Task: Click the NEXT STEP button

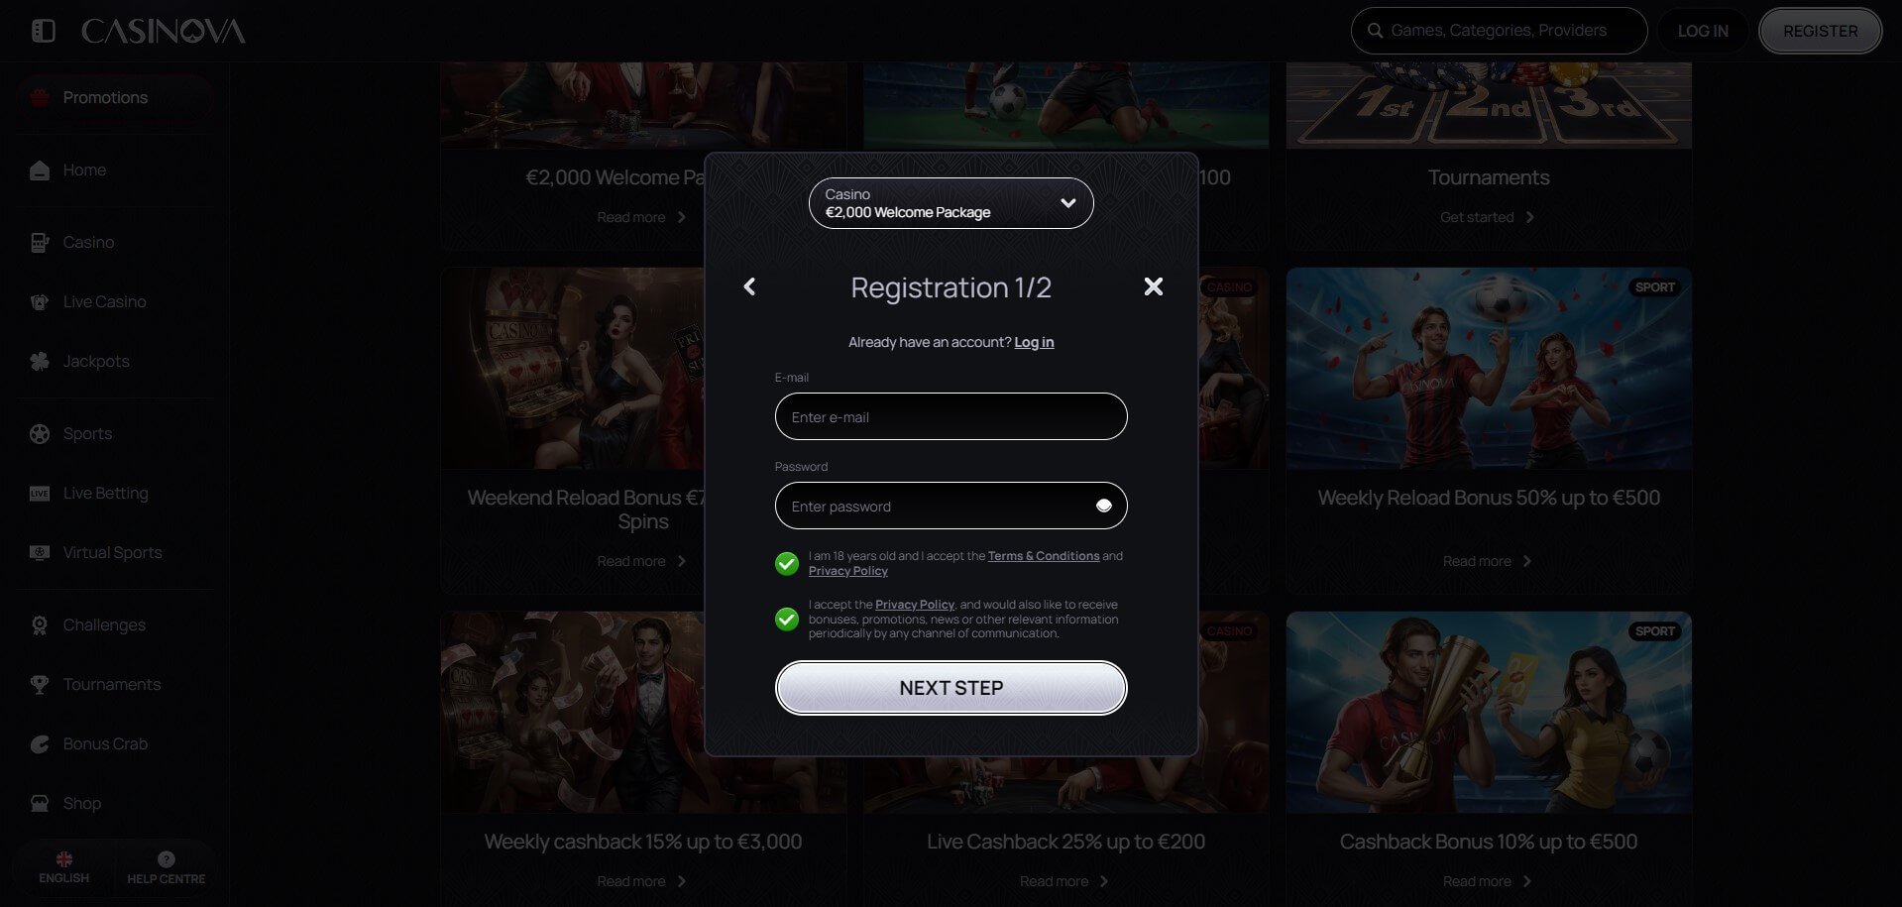Action: coord(951,688)
